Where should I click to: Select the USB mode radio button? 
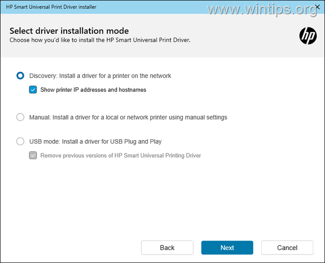click(x=20, y=142)
